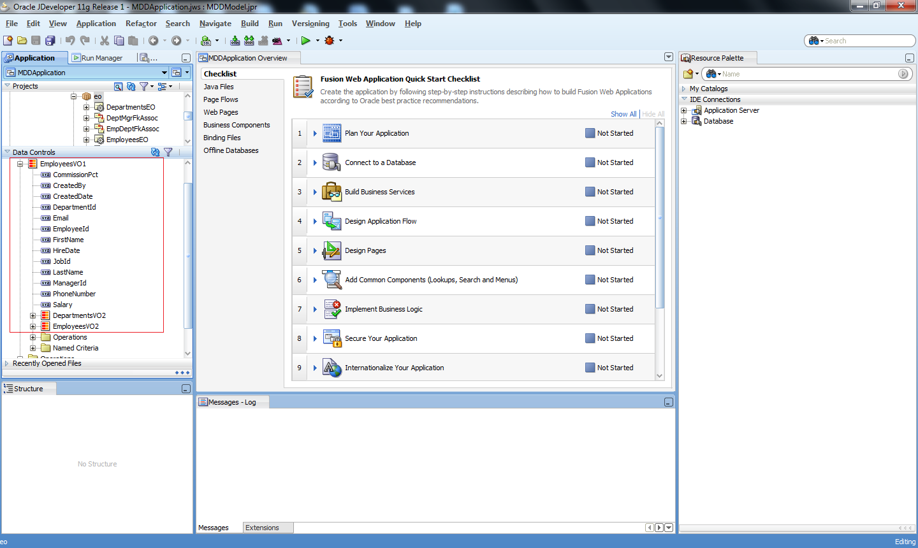Refresh the Data Controls panel

155,152
